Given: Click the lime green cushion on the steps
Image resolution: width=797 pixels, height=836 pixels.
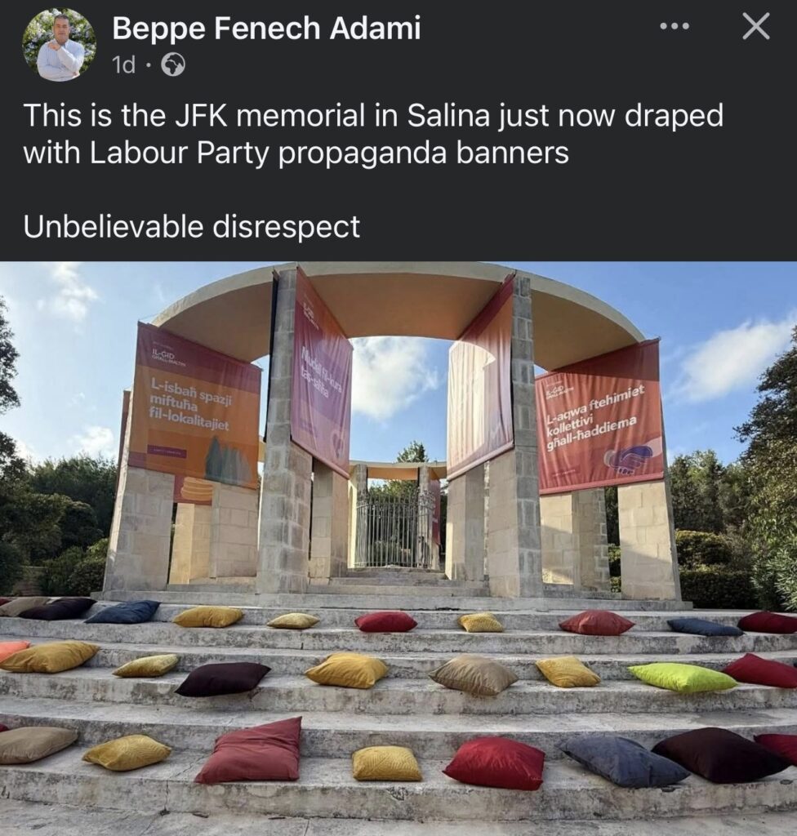Looking at the screenshot, I should [683, 677].
